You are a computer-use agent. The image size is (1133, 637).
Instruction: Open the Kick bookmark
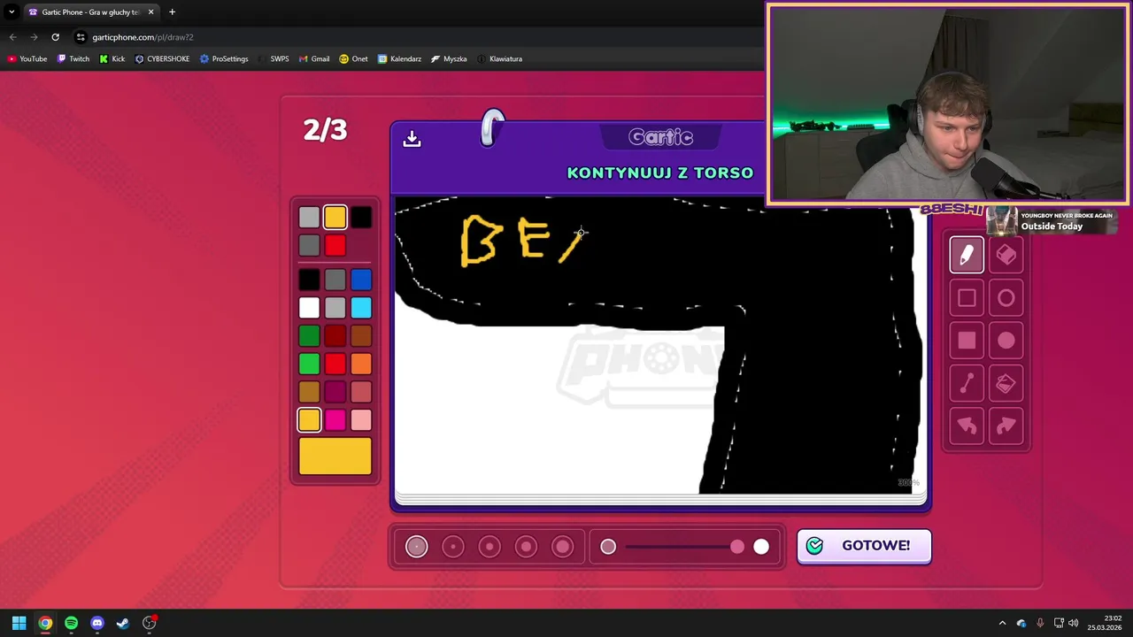coord(112,59)
